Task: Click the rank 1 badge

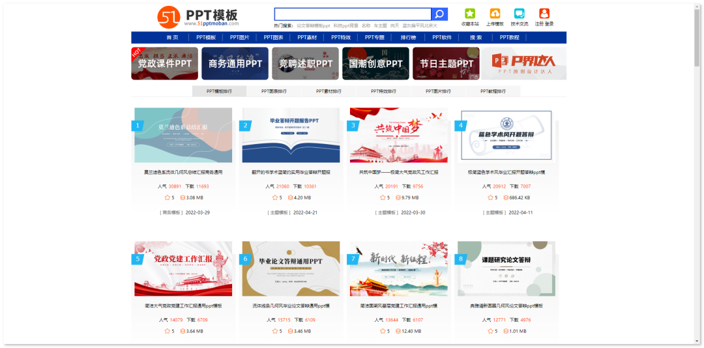Action: point(138,126)
